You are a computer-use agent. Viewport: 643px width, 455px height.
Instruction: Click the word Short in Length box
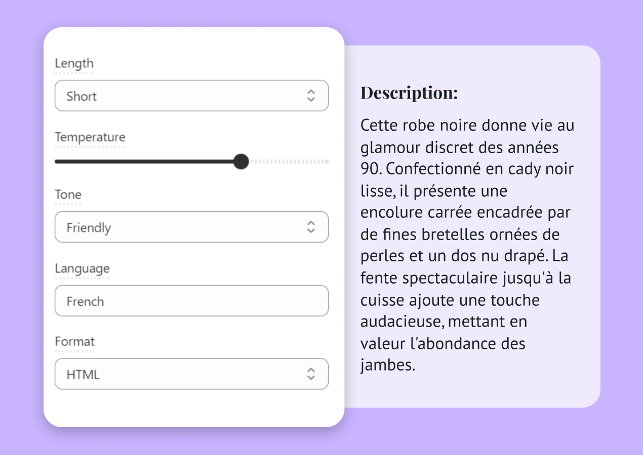(82, 96)
